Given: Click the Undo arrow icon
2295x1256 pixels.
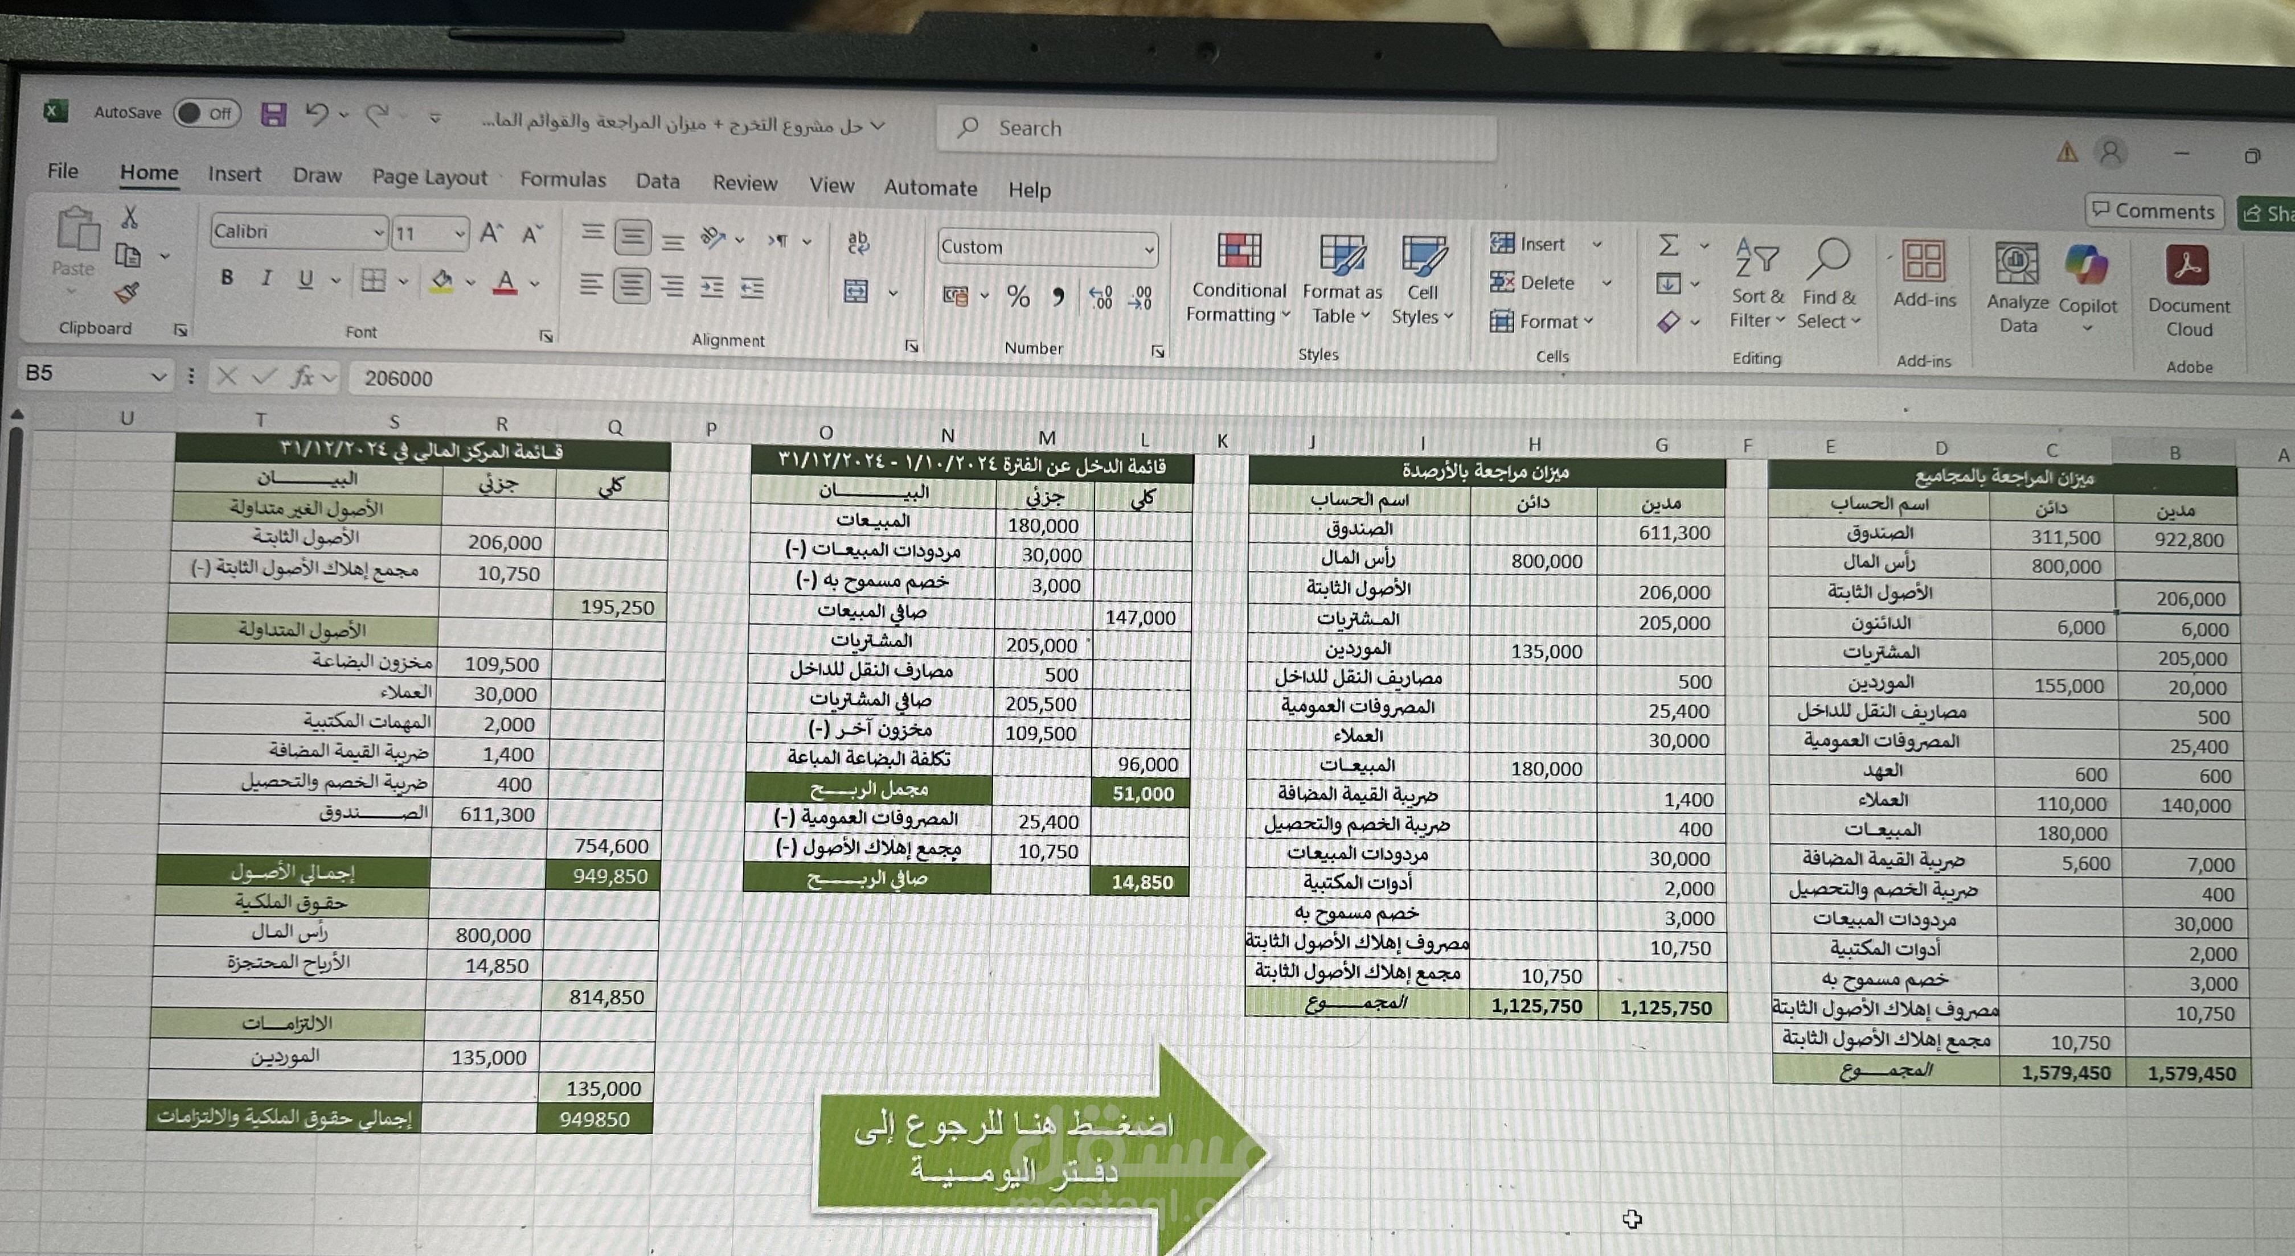Looking at the screenshot, I should click(317, 113).
